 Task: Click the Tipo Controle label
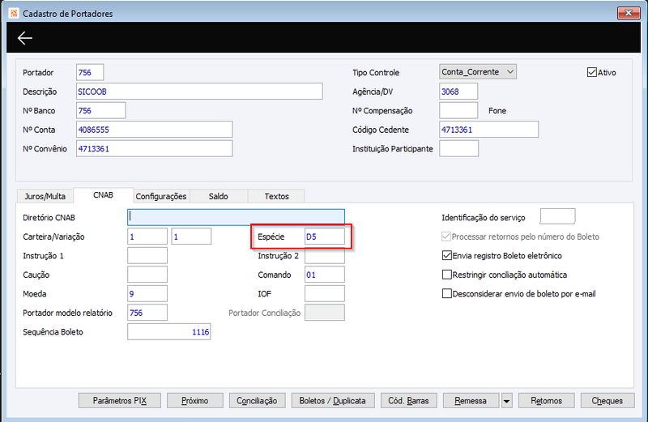pyautogui.click(x=376, y=72)
